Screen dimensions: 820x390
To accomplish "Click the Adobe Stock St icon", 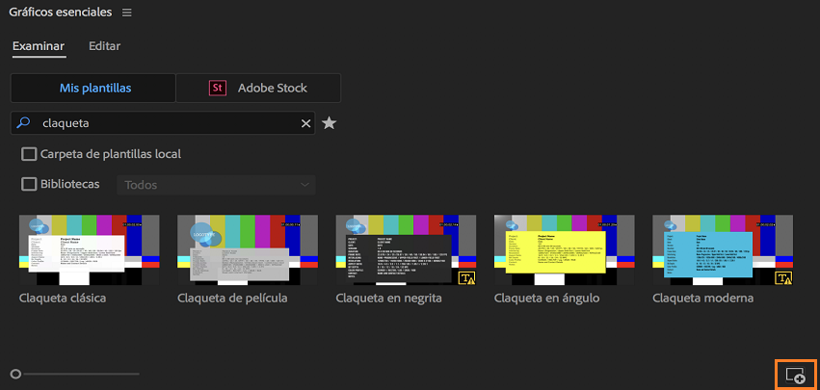I will point(217,88).
